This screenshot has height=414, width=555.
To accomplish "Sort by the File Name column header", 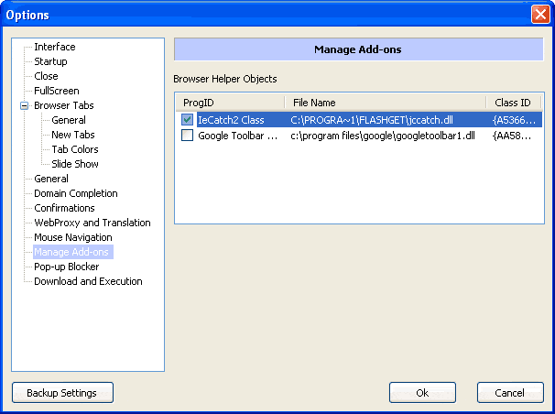I will coord(386,103).
